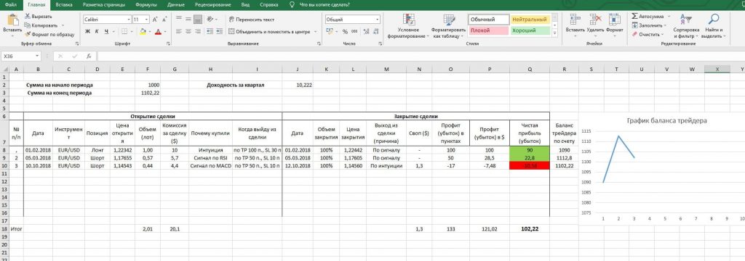Image resolution: width=745 pixels, height=261 pixels.
Task: Open the Общий number format dropdown
Action: click(x=378, y=20)
